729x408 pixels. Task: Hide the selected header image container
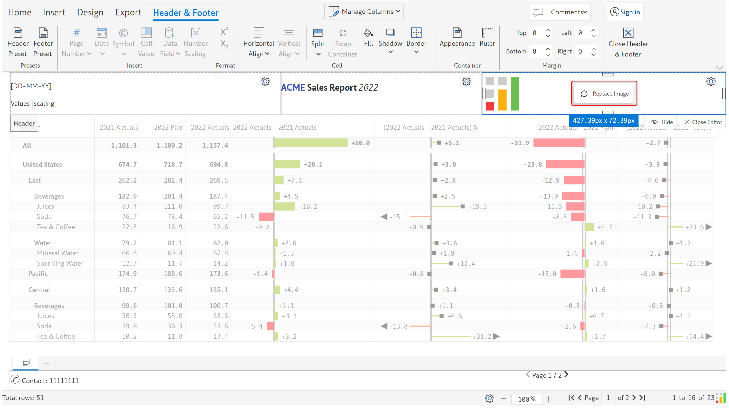[661, 122]
